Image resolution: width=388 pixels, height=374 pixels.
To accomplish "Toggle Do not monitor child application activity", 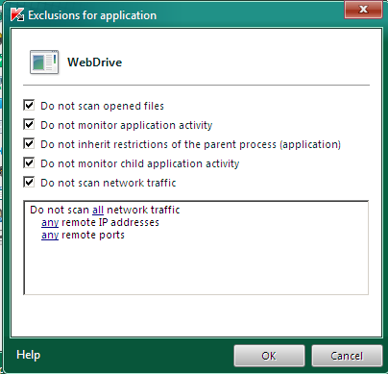I will pyautogui.click(x=29, y=162).
